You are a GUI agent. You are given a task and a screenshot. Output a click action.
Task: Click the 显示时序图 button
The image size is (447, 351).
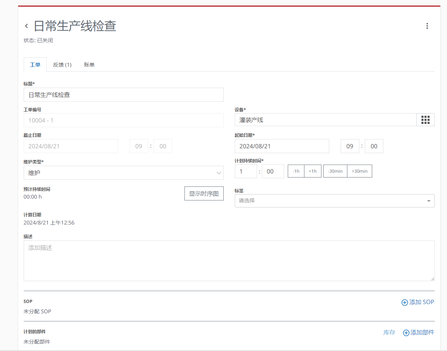tap(204, 193)
